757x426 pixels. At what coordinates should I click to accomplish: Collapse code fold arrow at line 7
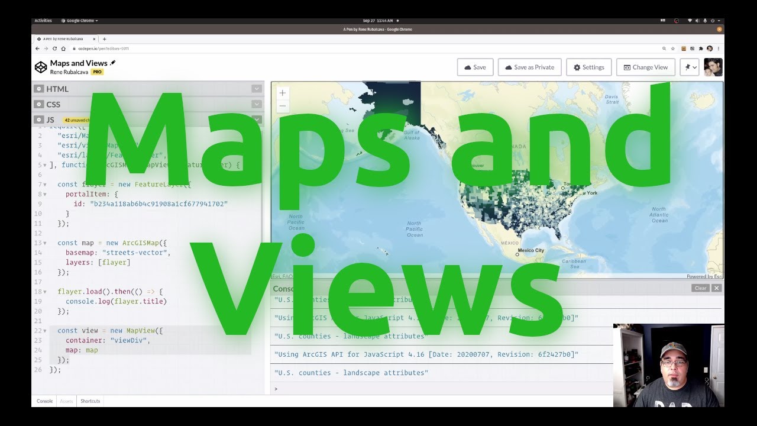(45, 185)
